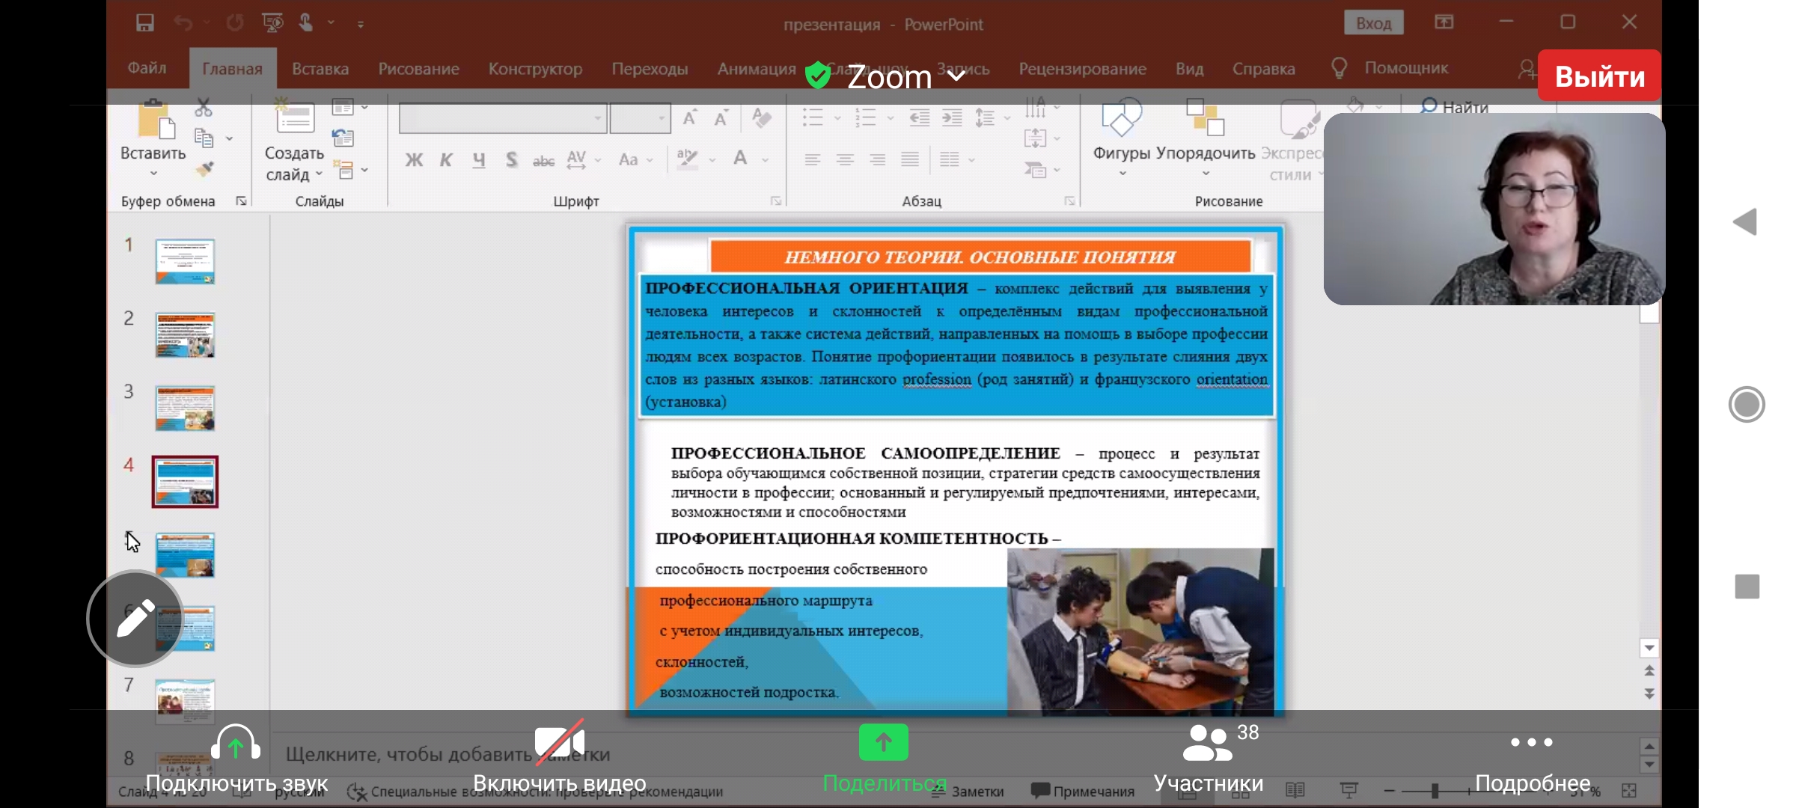Click the Cut scissors icon
The width and height of the screenshot is (1796, 808).
coord(203,108)
